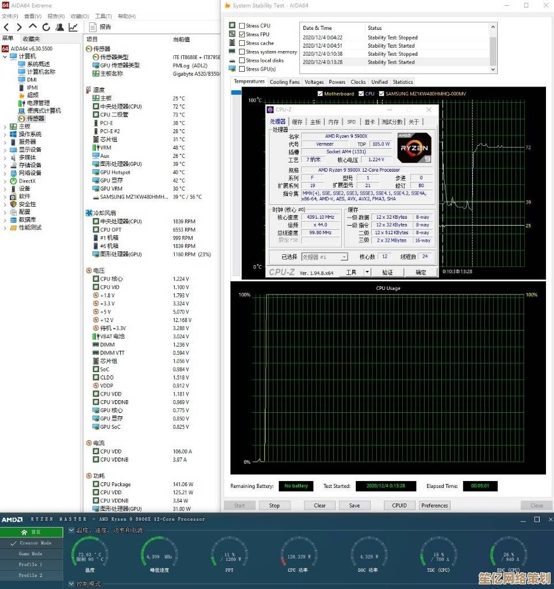Select Game Mode in Ryzen Master

pyautogui.click(x=32, y=553)
